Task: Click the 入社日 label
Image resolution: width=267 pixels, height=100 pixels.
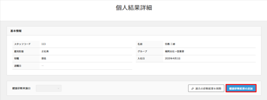Action: [x=141, y=58]
